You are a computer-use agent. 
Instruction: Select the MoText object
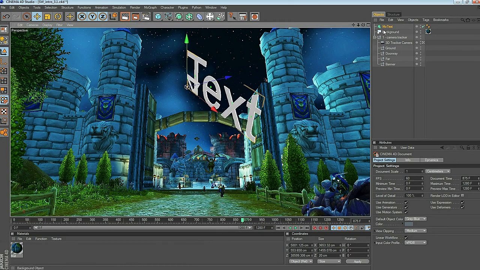(x=387, y=27)
